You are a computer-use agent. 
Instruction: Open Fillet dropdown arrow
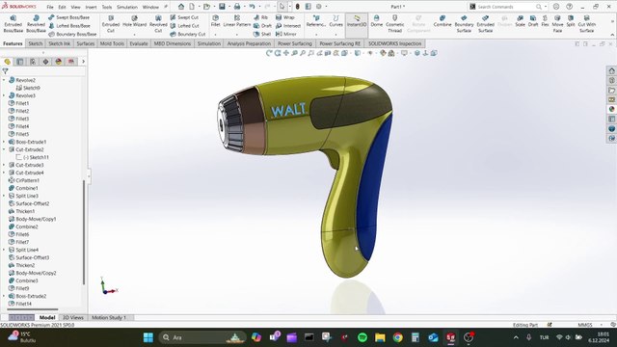coord(215,35)
